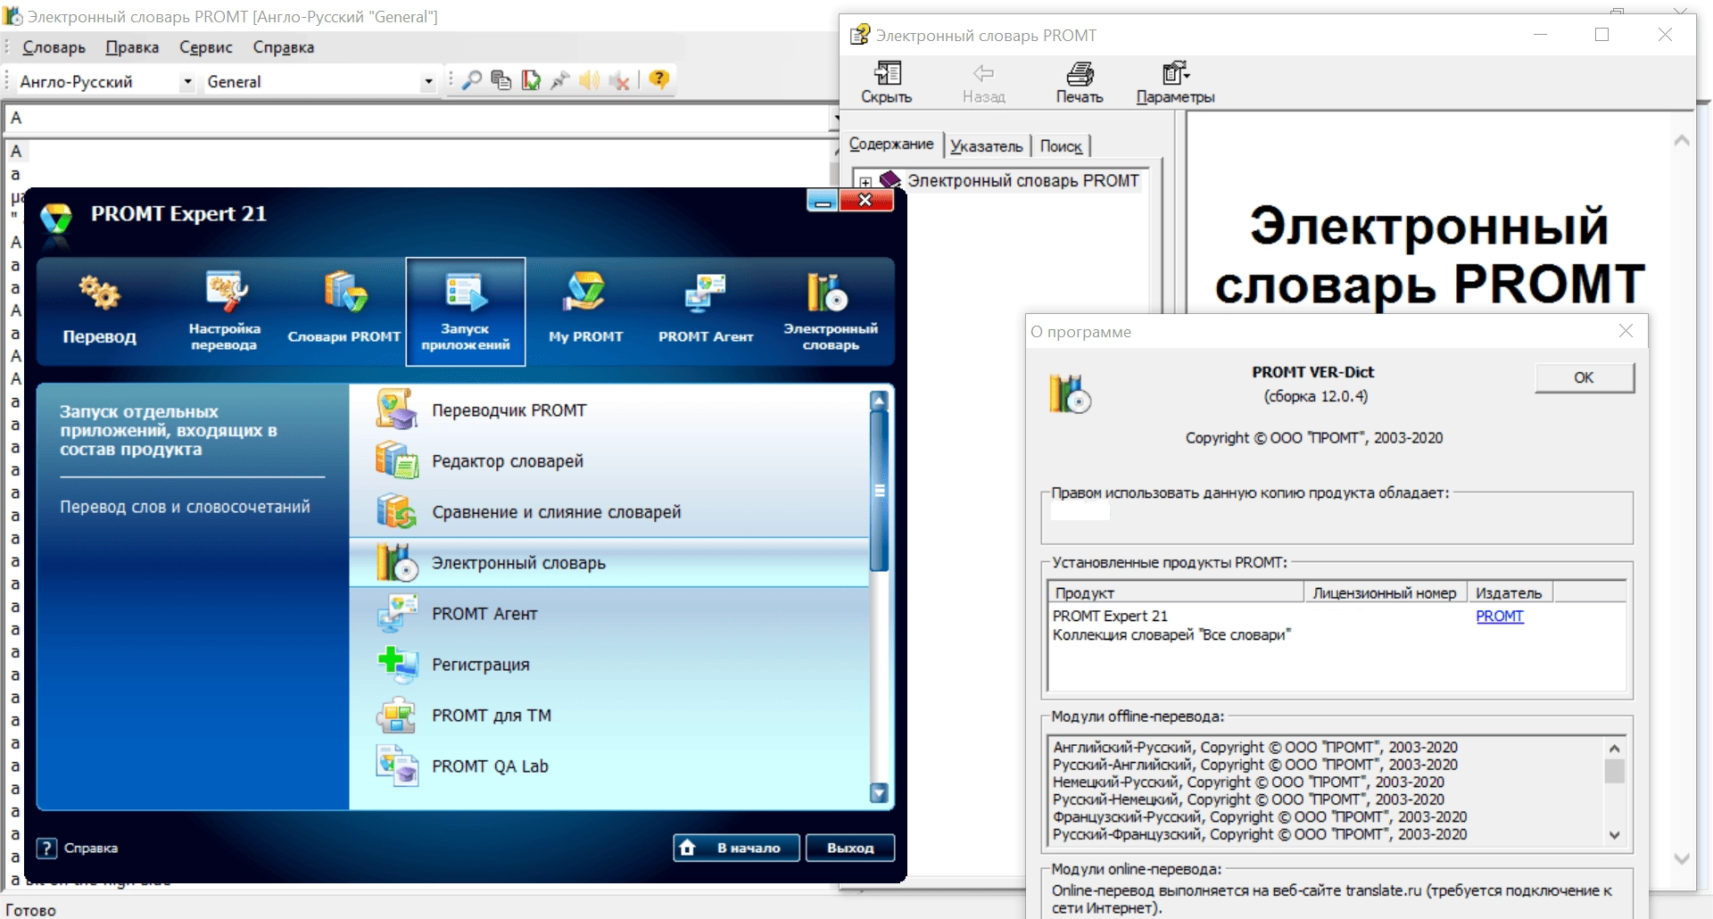Open Регистрация from the applications list
1713x919 pixels.
(x=609, y=665)
